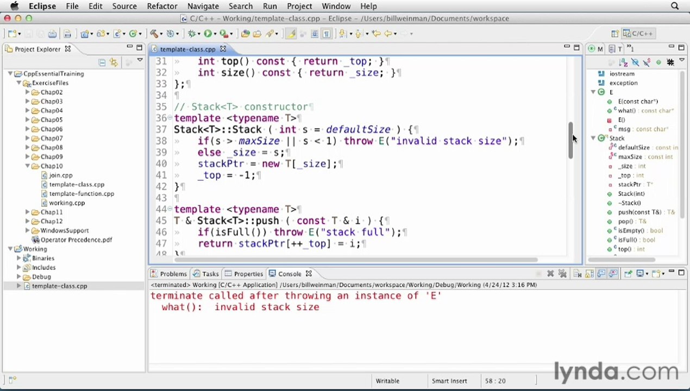Click fold toggle at line 36
Image resolution: width=690 pixels, height=391 pixels.
(x=170, y=118)
